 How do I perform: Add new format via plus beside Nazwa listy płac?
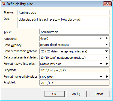pos(107,64)
